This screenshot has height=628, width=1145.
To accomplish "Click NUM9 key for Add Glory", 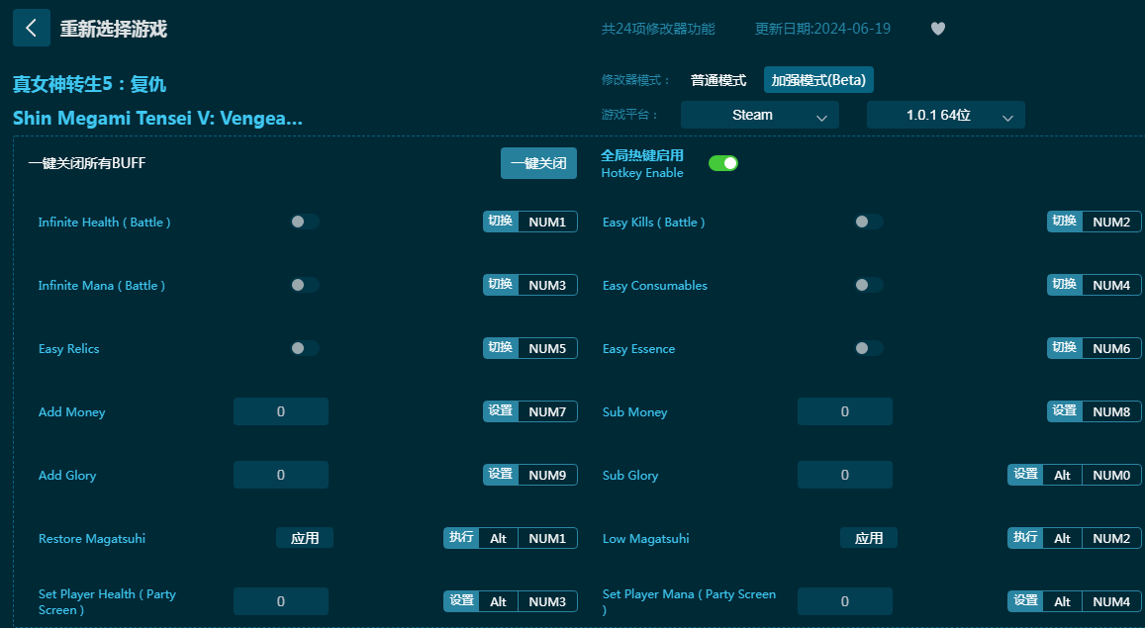I will tap(547, 475).
